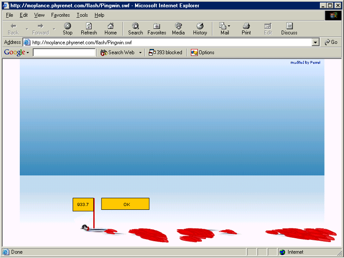
Task: Go to the Home page icon
Action: click(x=111, y=29)
